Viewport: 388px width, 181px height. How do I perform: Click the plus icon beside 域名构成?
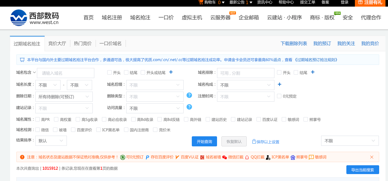pyautogui.click(x=279, y=84)
